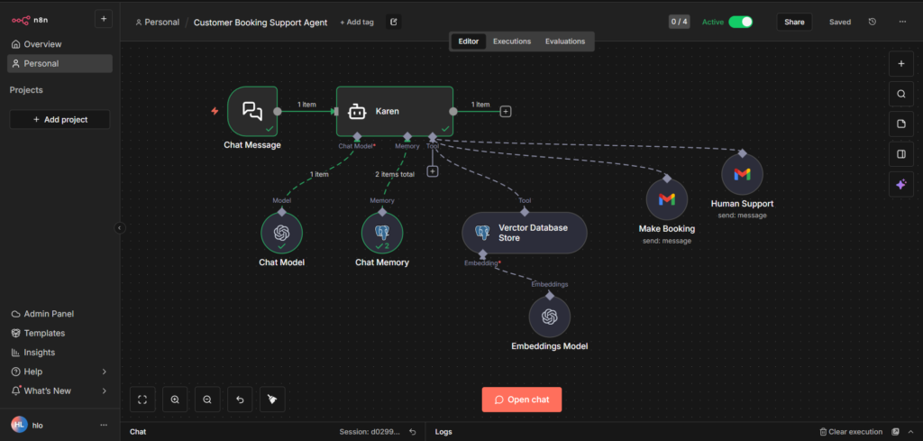Click the fit-to-view canvas icon

142,400
